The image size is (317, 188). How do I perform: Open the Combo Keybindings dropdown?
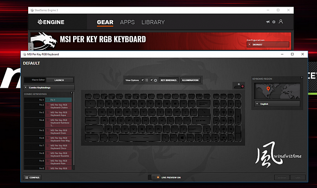[49, 87]
